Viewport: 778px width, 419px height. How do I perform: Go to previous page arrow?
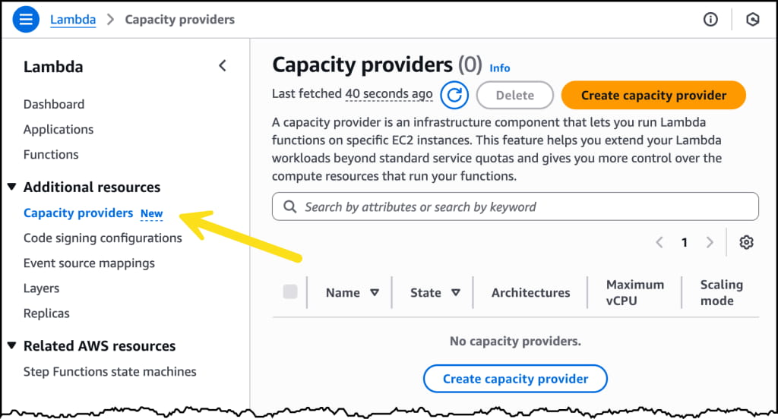pyautogui.click(x=659, y=242)
